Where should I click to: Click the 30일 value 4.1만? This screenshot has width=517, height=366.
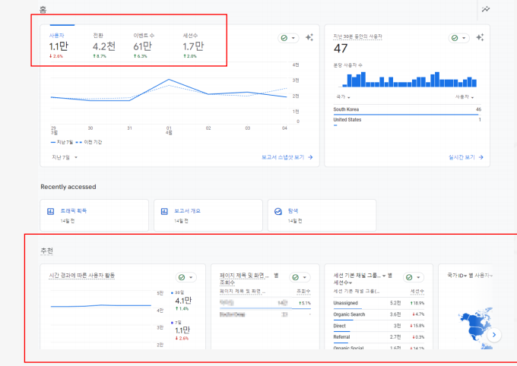[x=183, y=301]
